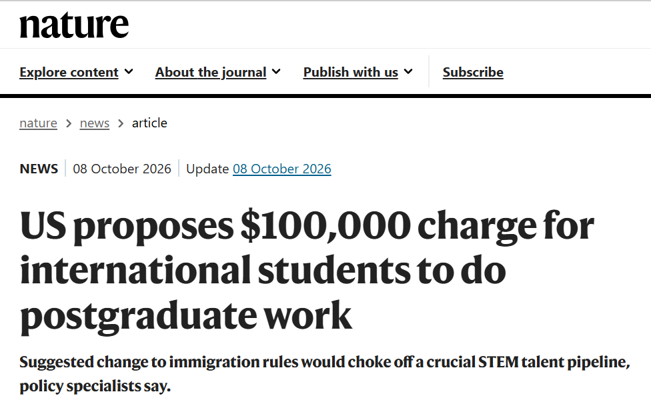Go to the Subscribe page

point(473,72)
